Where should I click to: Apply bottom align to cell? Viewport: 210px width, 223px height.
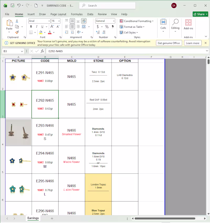coord(78,21)
